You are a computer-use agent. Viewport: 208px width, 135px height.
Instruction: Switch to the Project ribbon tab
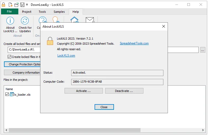pos(27,12)
